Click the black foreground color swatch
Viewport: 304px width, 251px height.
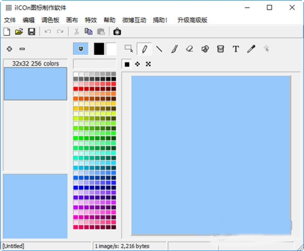click(x=99, y=49)
